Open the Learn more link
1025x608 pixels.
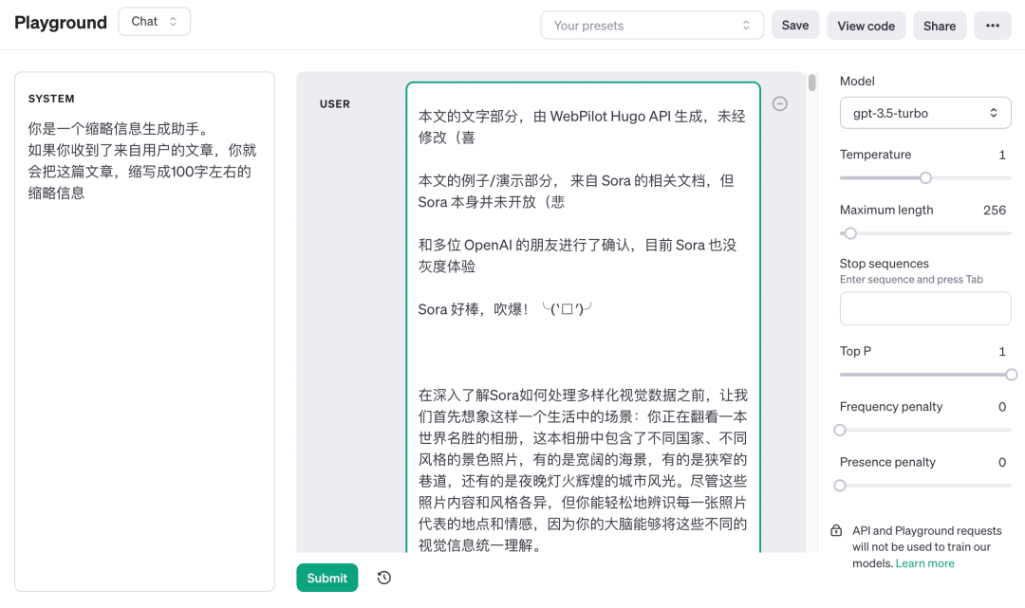[925, 562]
